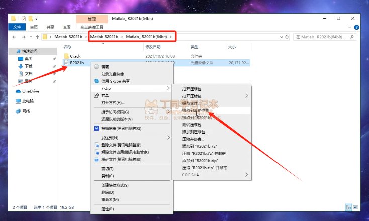
Task: Expand the ribbon using the chevron near help
Action: click(349, 27)
